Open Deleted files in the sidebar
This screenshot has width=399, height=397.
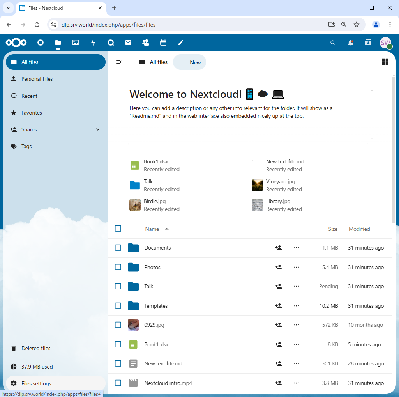56,348
